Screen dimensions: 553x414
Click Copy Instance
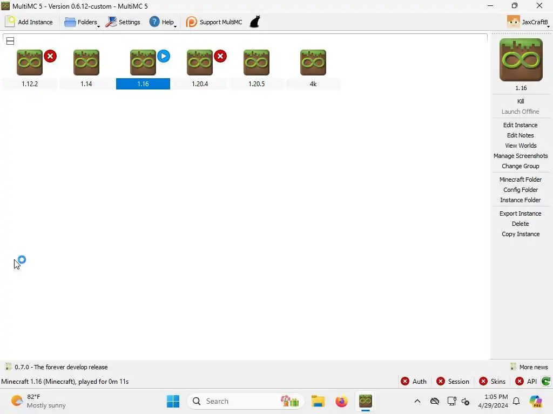point(521,234)
